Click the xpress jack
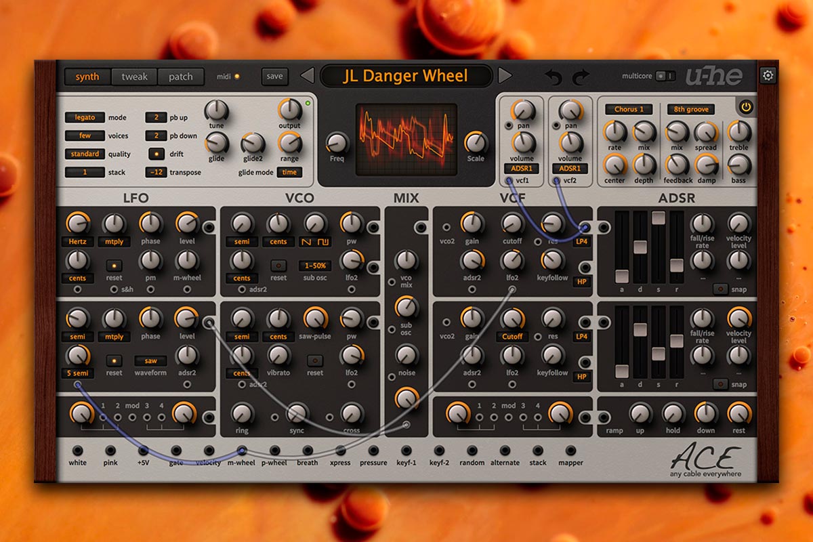 pos(340,450)
